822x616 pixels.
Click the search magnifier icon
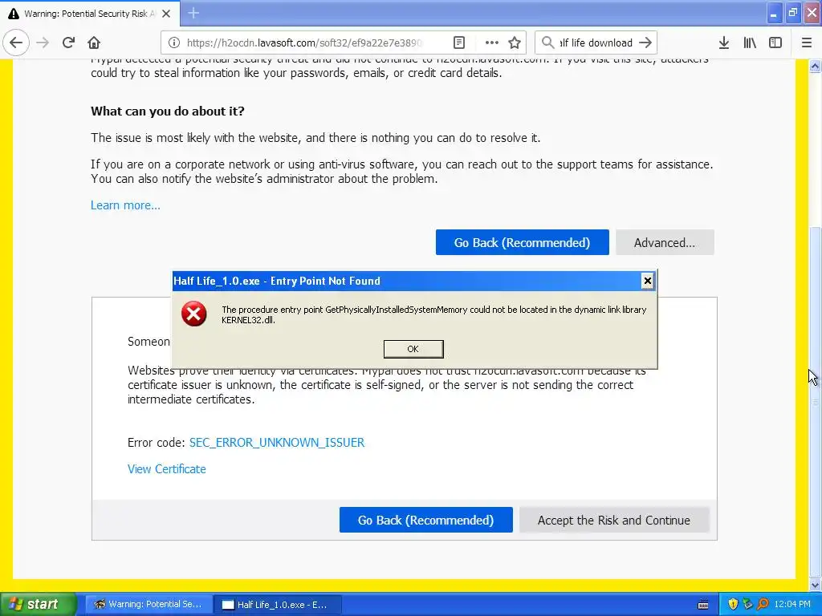tap(547, 43)
